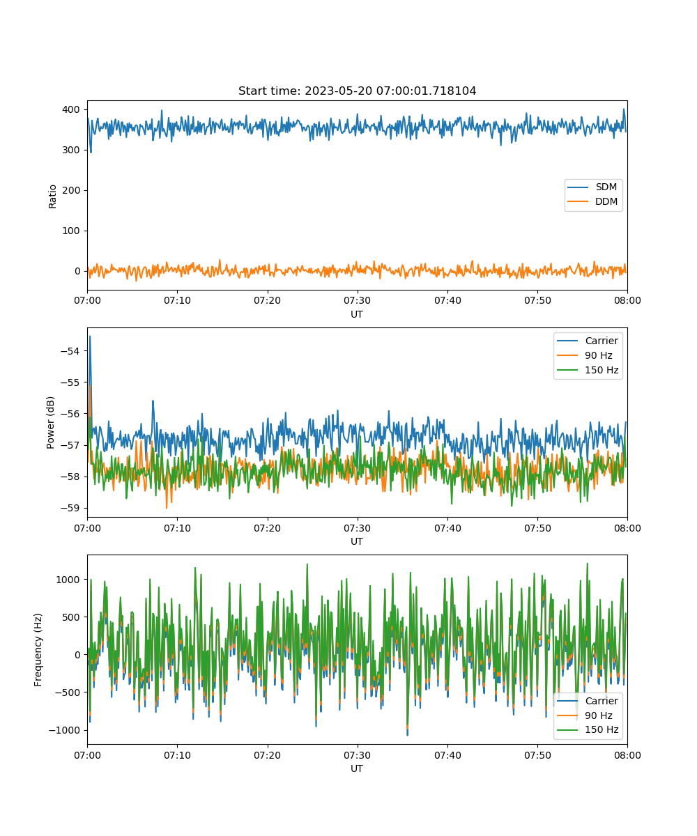Click the UT axis label of the Frequency plot
Image resolution: width=697 pixels, height=836 pixels.
pos(357,768)
